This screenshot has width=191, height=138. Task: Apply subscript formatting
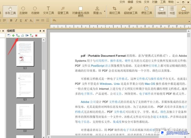point(31,20)
